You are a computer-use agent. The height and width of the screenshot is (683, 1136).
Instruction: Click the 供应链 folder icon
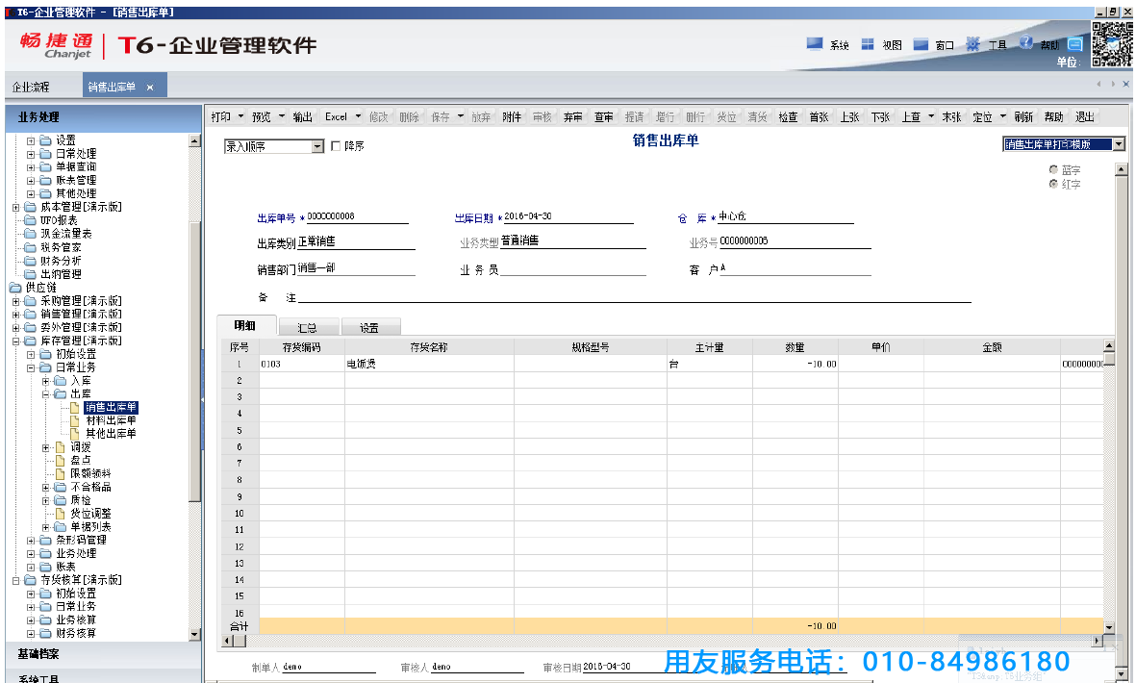point(15,288)
